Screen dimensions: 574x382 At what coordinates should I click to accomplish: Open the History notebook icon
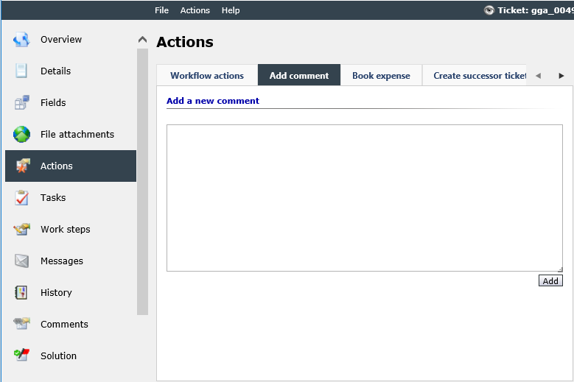click(x=21, y=292)
